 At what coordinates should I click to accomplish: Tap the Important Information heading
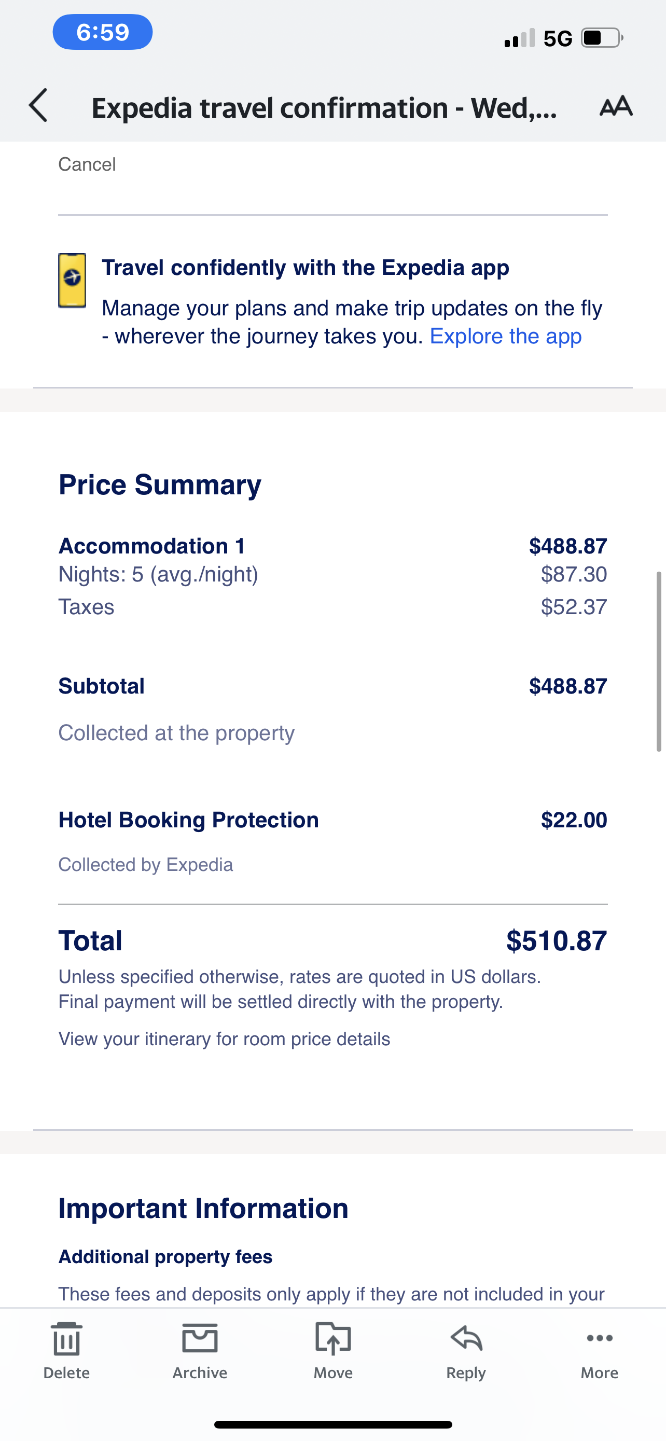click(203, 1208)
